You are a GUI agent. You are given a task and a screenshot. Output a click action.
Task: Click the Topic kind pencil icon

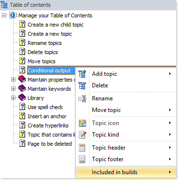pos(82,135)
